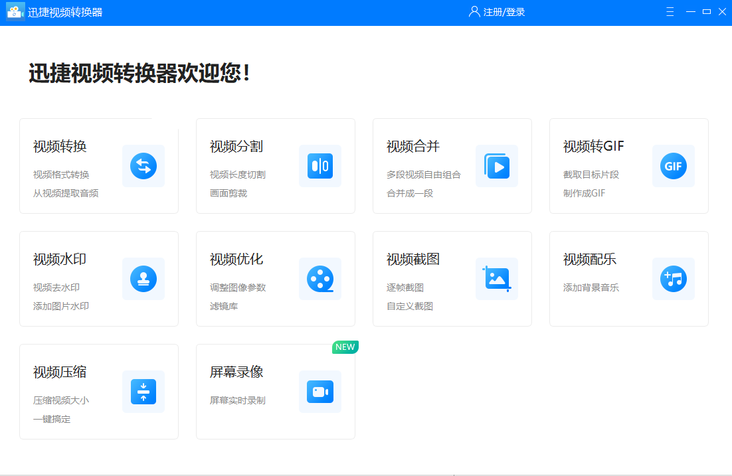Select the 视频配乐 music note icon

674,279
